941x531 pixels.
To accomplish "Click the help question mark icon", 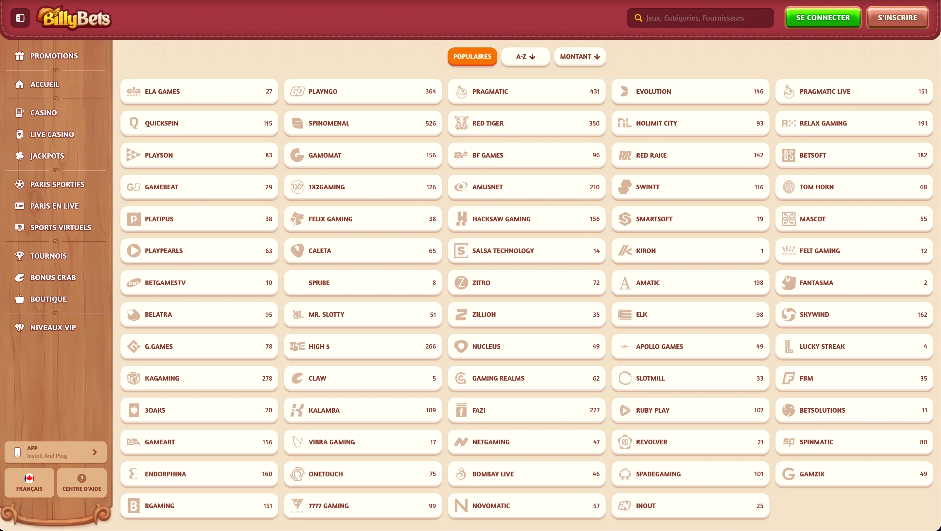I will pos(82,478).
